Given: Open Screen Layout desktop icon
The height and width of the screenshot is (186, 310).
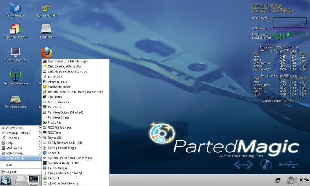Looking at the screenshot, I should click(15, 55).
